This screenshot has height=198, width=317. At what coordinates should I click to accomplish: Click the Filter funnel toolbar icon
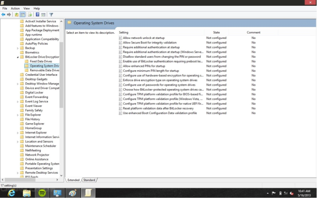(51, 15)
